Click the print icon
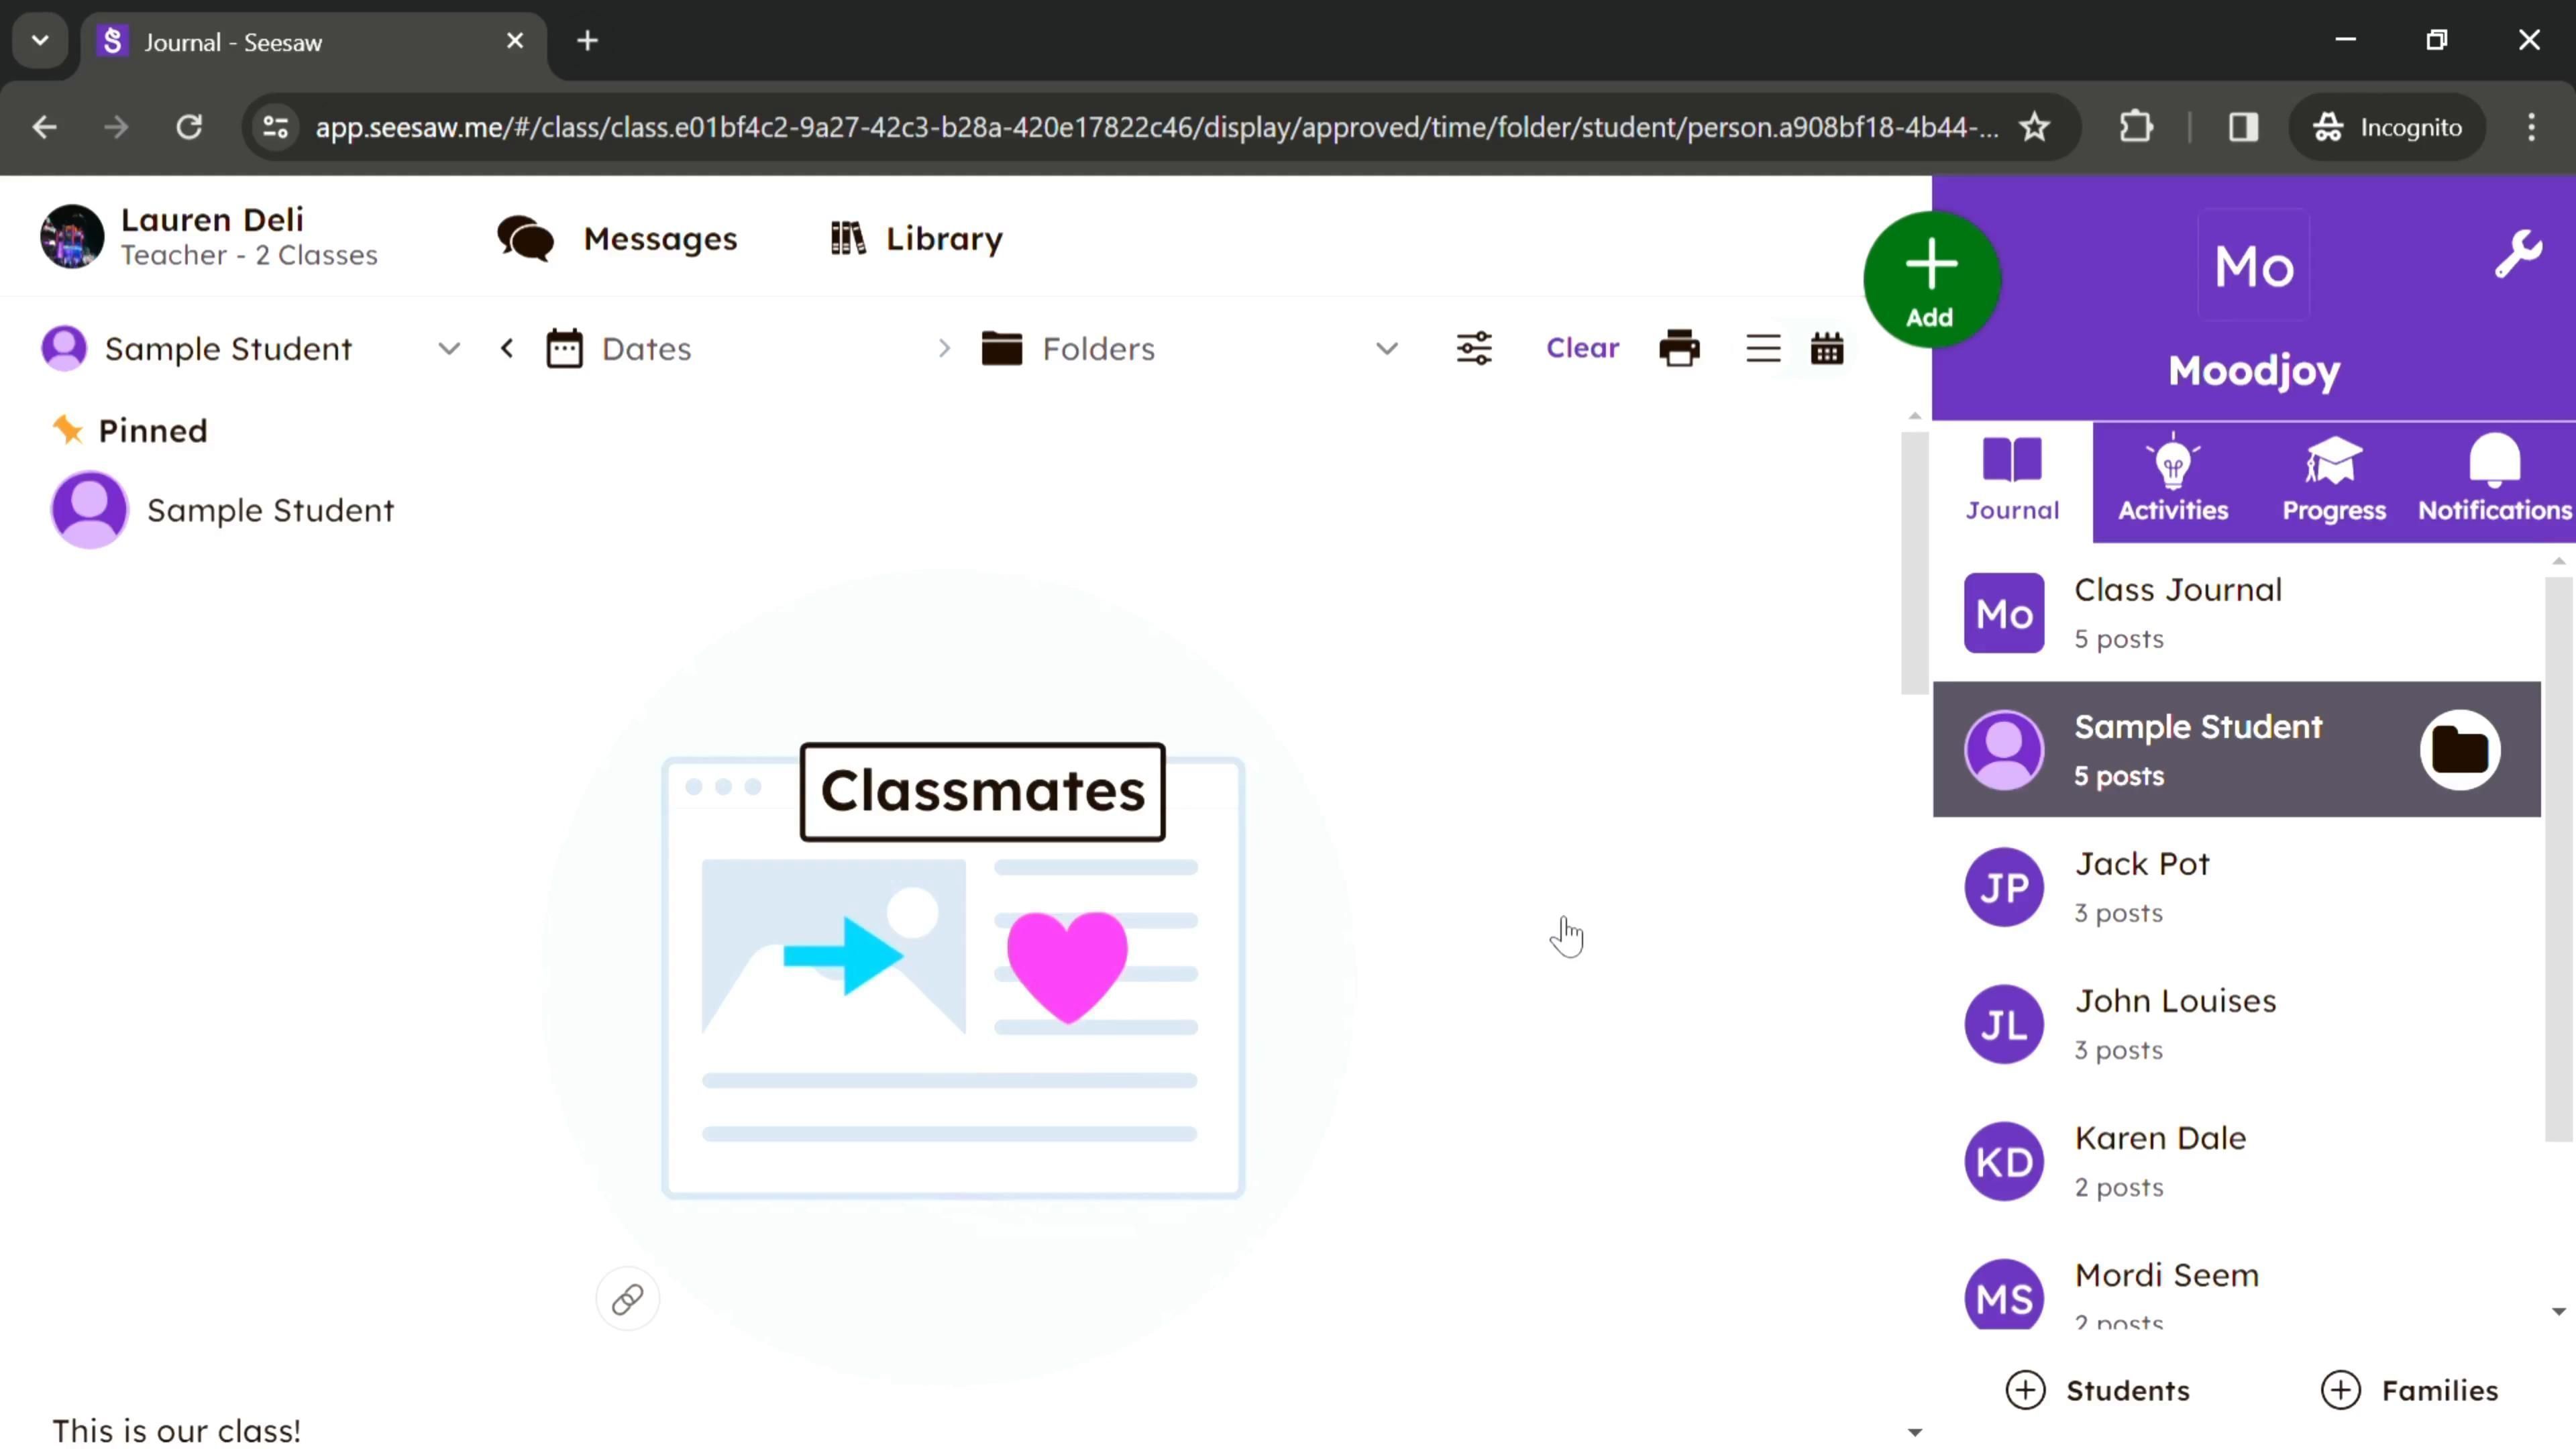Image resolution: width=2576 pixels, height=1449 pixels. pos(1679,348)
